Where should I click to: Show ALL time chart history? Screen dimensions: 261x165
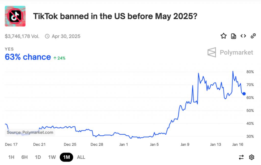click(x=81, y=157)
